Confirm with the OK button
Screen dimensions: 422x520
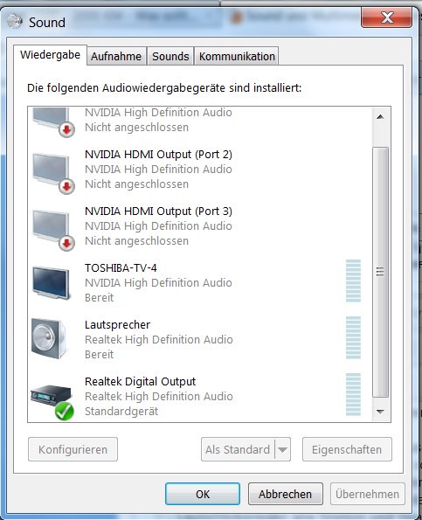tap(203, 494)
